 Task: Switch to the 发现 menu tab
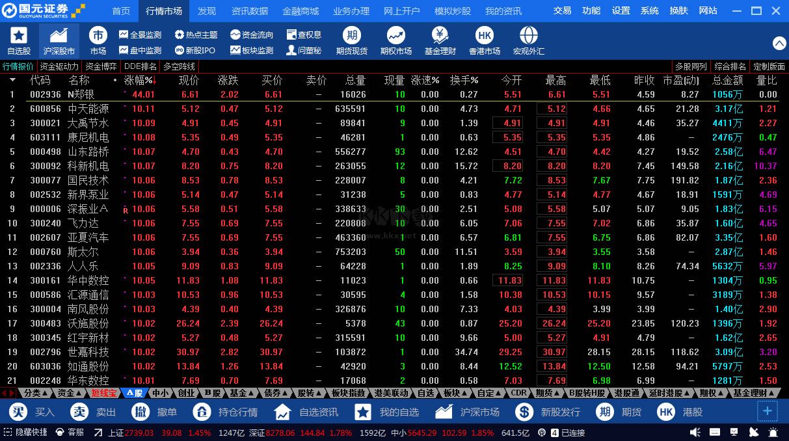(x=207, y=11)
